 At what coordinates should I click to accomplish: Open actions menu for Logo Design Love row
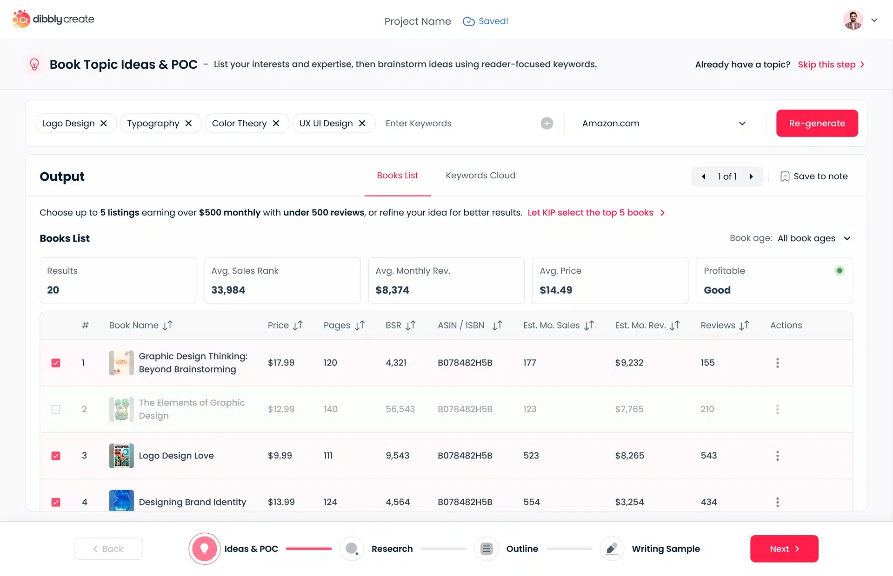777,456
